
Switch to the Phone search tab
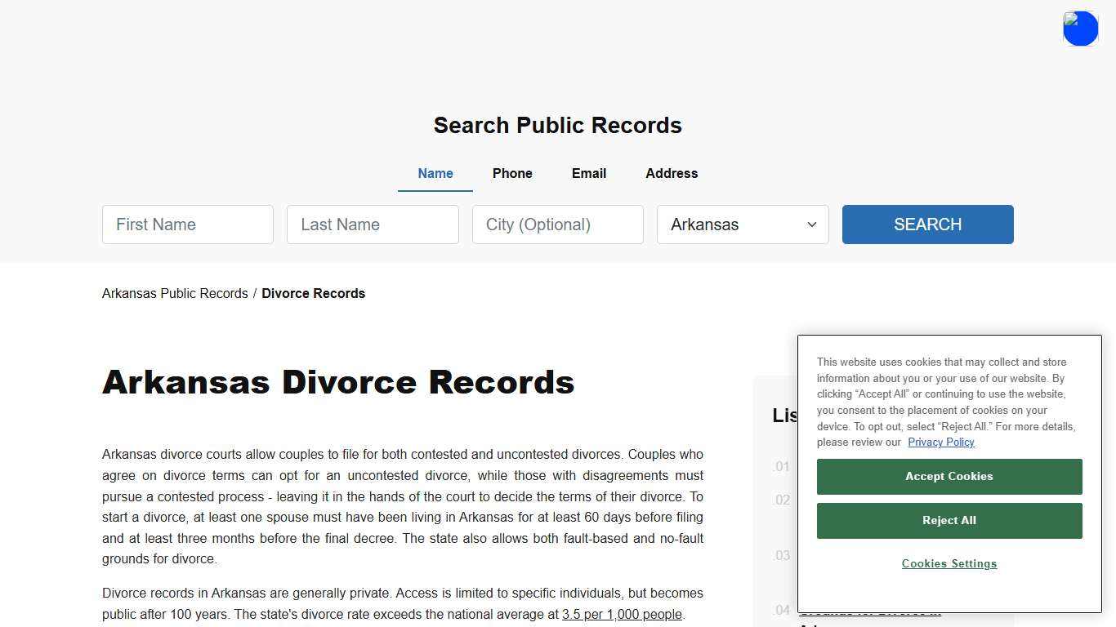click(512, 173)
